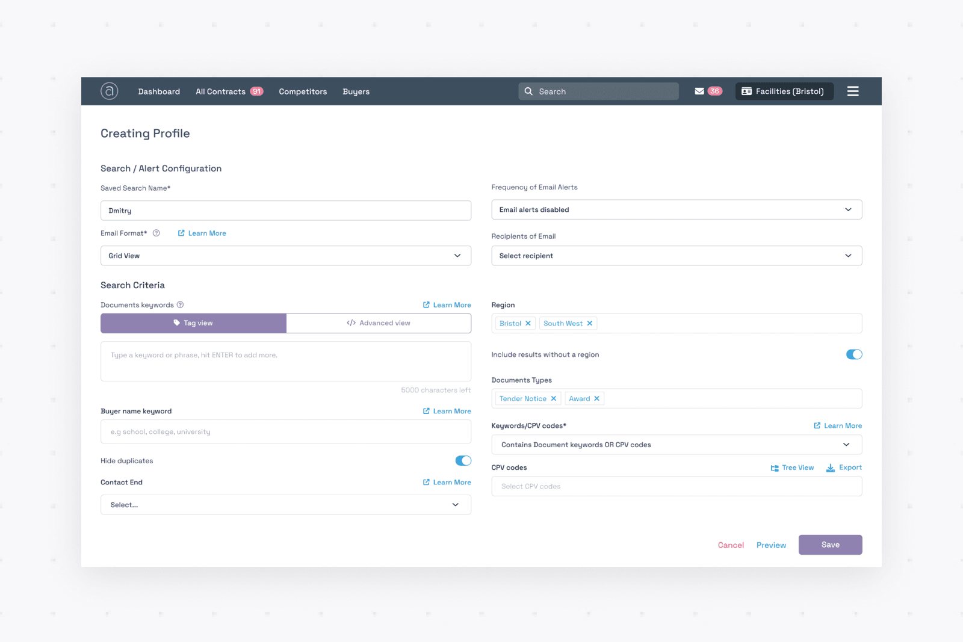
Task: Open the All Contracts menu item
Action: point(220,91)
